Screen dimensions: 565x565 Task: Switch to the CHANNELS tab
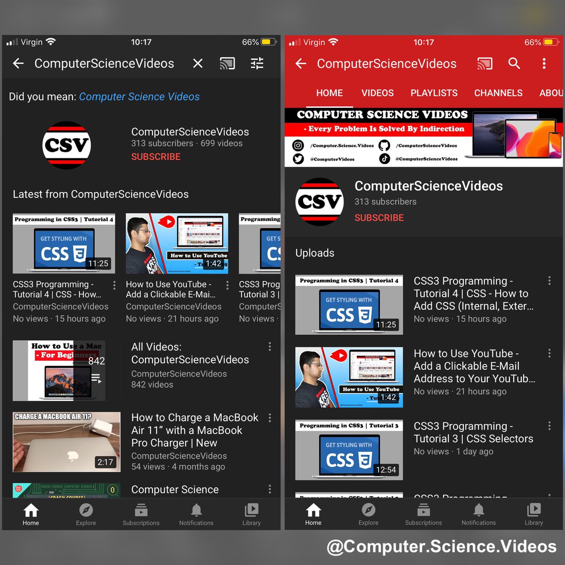[498, 93]
